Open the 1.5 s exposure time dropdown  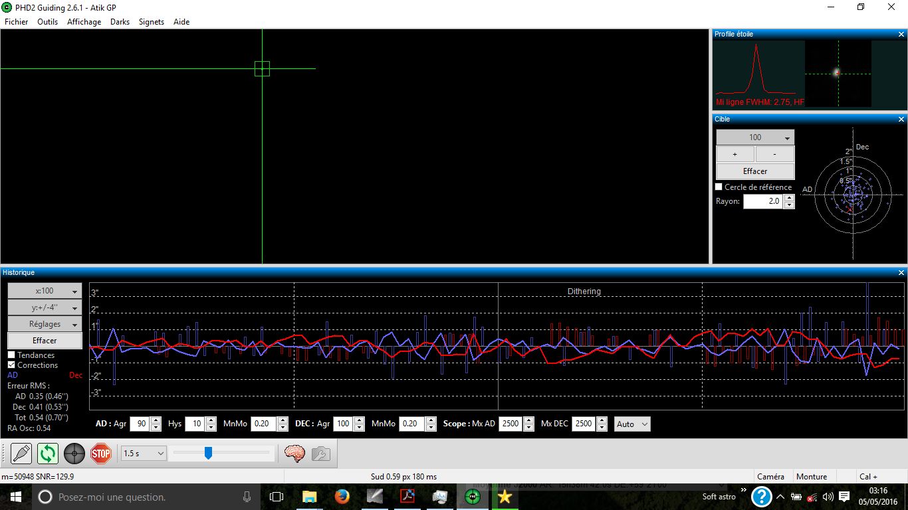coord(143,454)
